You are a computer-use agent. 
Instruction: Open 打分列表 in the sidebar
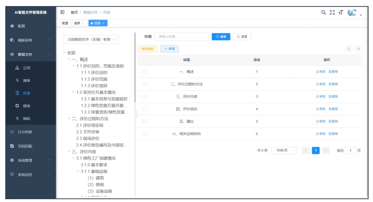pyautogui.click(x=25, y=132)
